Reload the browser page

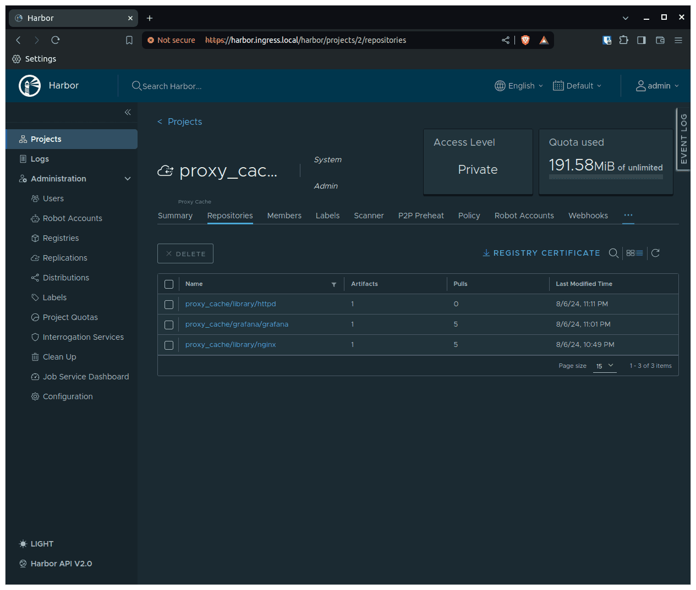click(x=56, y=40)
